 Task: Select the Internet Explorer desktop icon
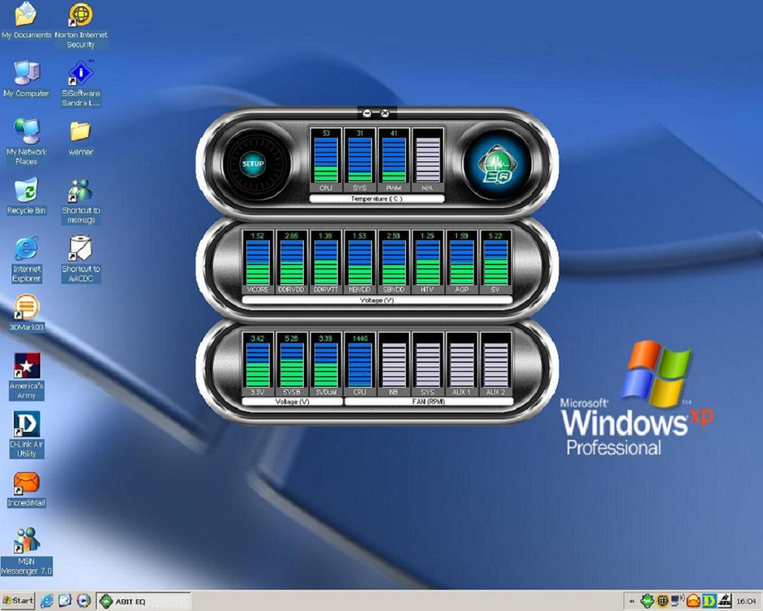26,260
